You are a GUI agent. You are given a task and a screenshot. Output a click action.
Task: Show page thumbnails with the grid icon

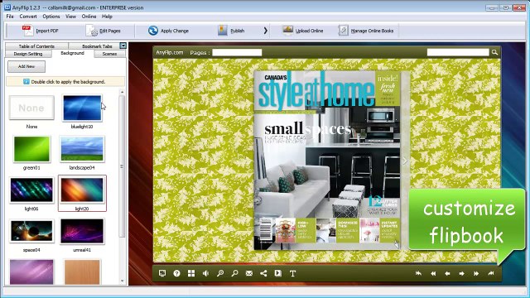coord(191,273)
